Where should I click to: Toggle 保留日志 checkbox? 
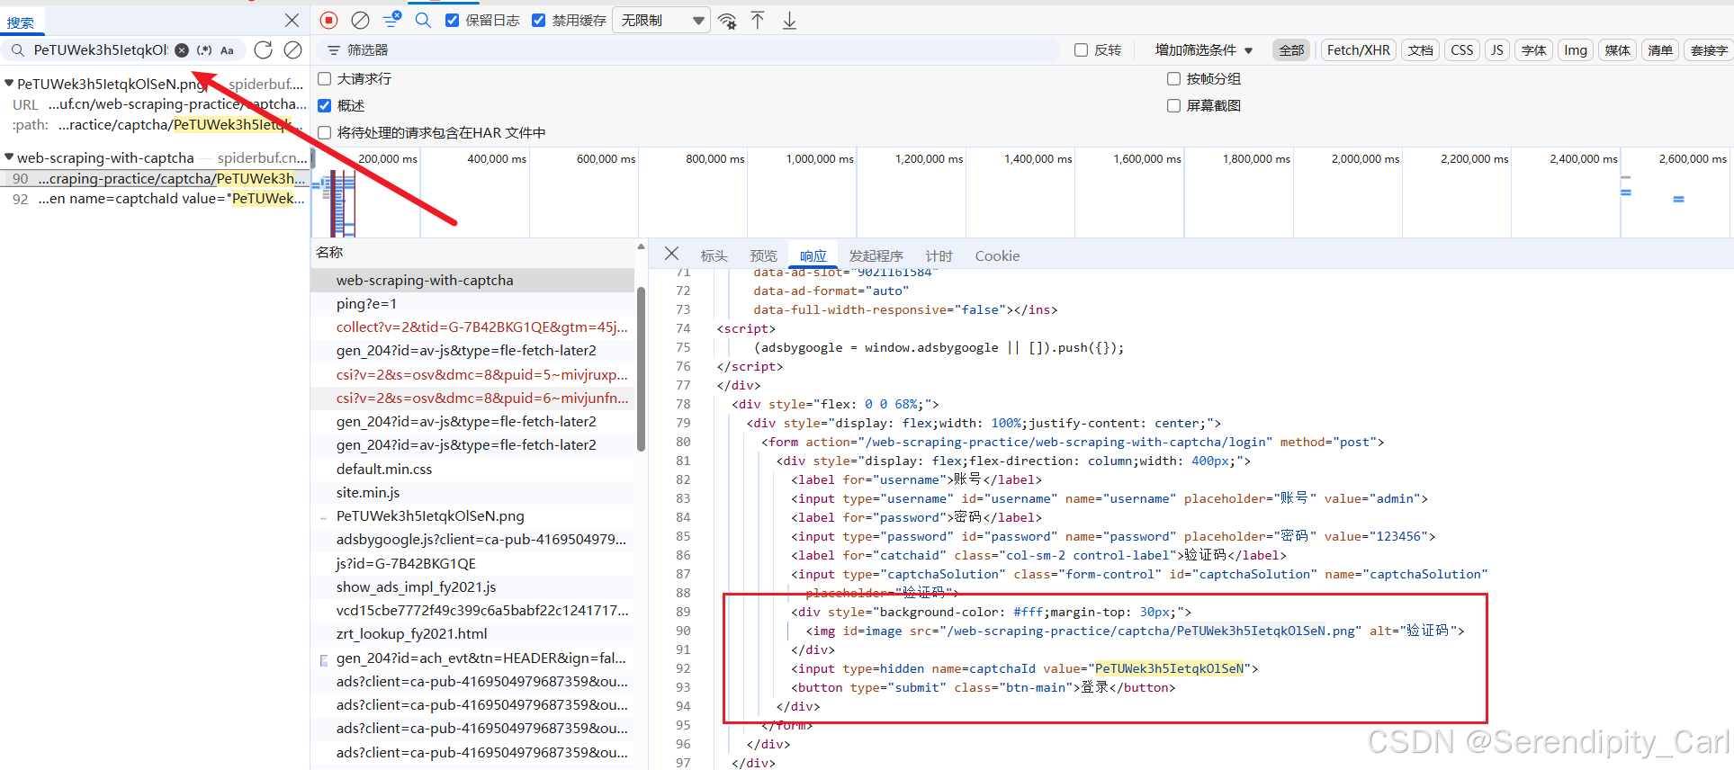(x=453, y=20)
